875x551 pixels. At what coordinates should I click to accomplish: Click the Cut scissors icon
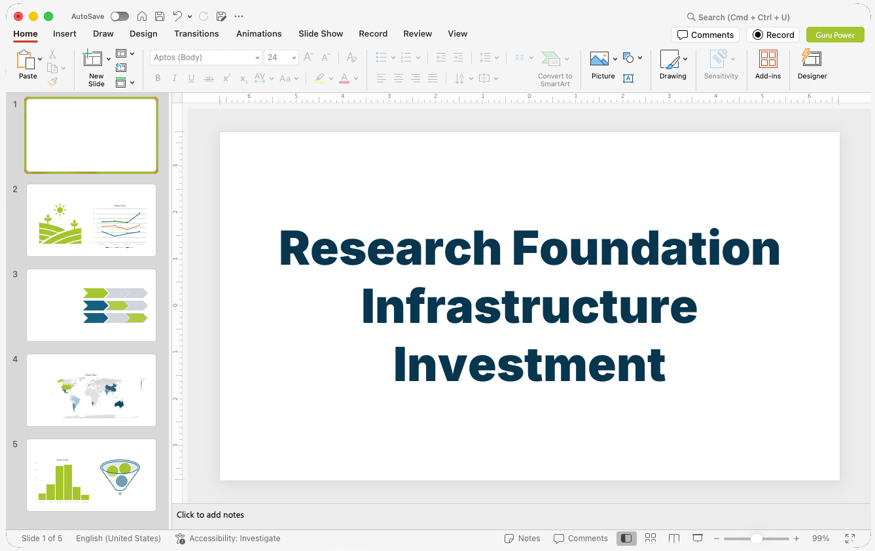(x=52, y=54)
